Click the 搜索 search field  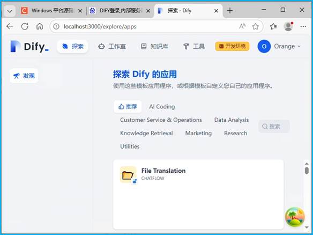coord(274,127)
